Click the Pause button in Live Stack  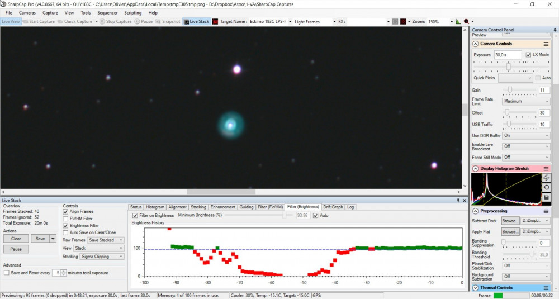click(x=16, y=249)
